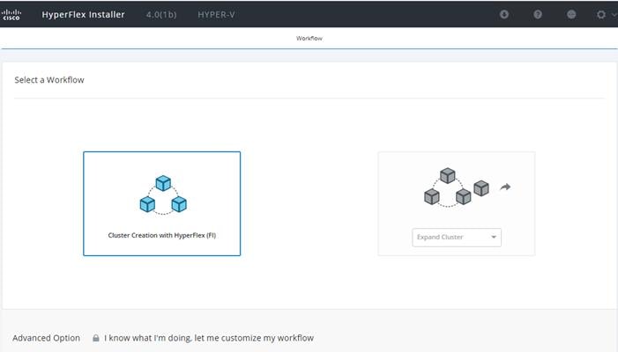Click the HyperFlex Installer title
The image size is (618, 352).
pos(83,15)
